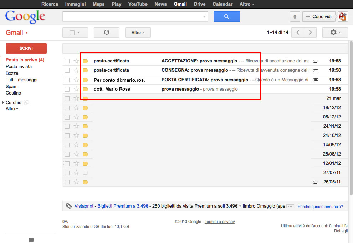Click the blue search magnifier button

pos(226,17)
